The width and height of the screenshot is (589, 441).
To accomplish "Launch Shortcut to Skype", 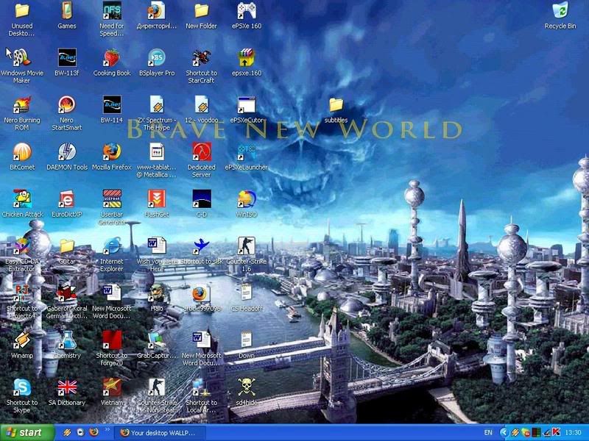I will pyautogui.click(x=22, y=387).
